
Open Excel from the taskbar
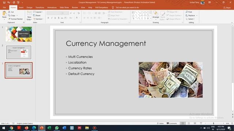49,128
